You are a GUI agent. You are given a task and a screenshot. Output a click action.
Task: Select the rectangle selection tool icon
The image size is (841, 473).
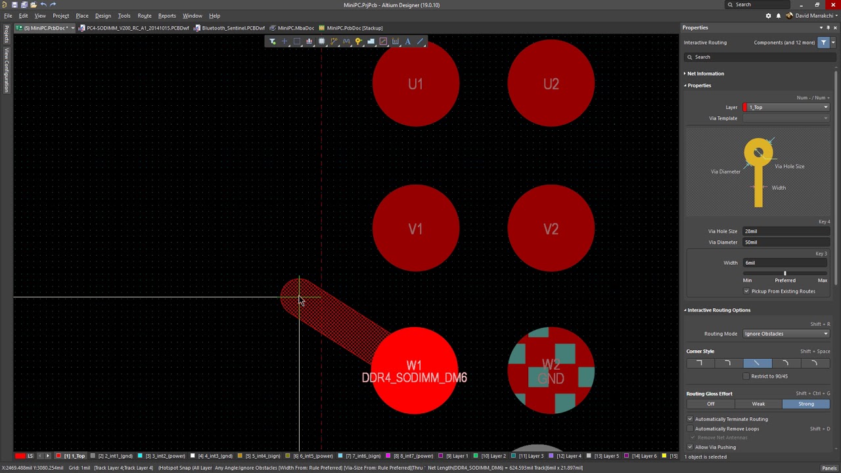(x=297, y=41)
